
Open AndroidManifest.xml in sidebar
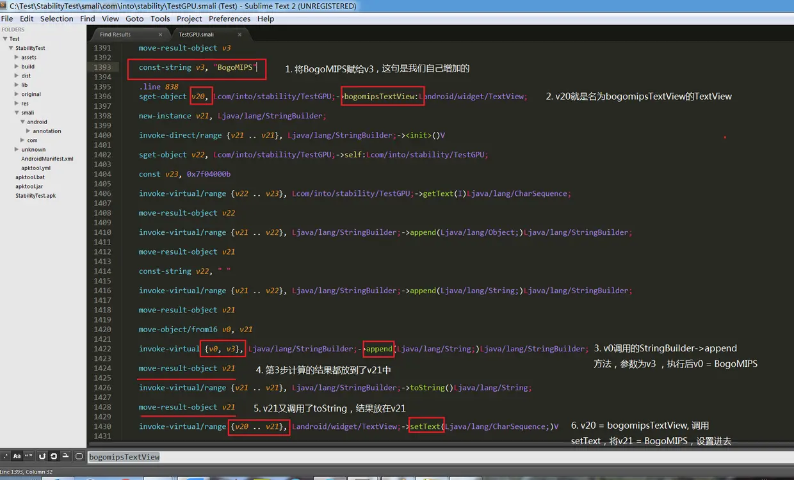point(47,159)
